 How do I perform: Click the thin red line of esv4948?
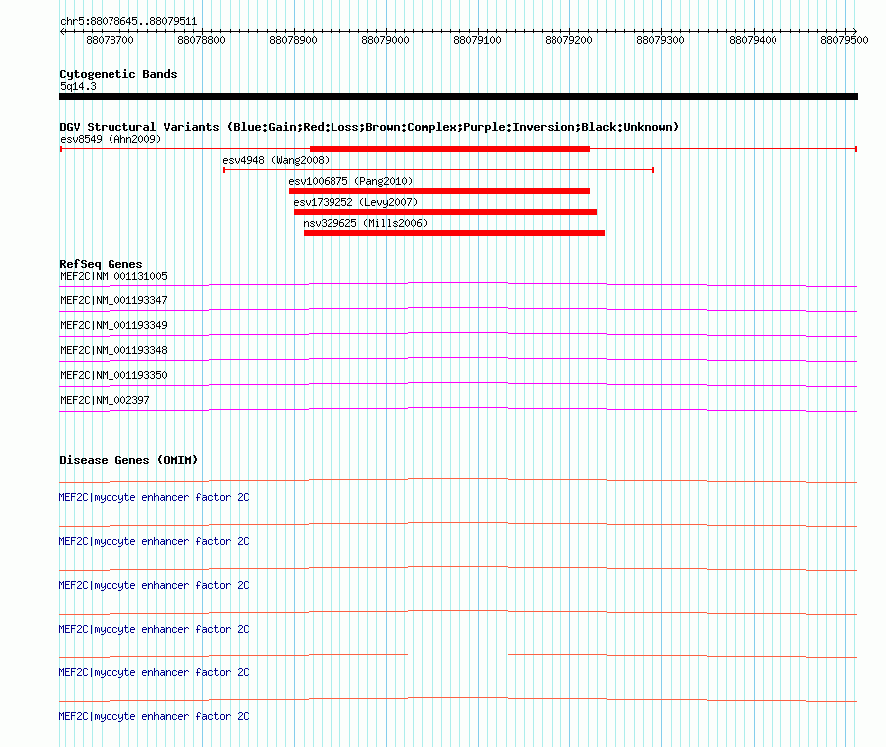pos(438,170)
